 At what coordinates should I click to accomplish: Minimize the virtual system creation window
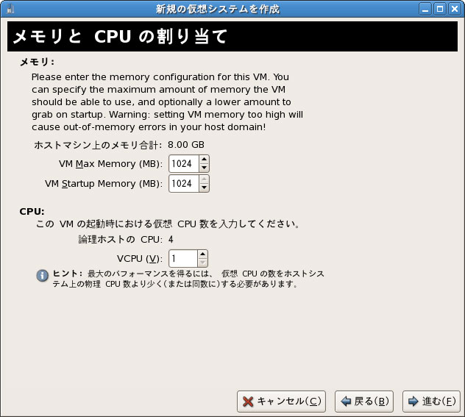427,10
